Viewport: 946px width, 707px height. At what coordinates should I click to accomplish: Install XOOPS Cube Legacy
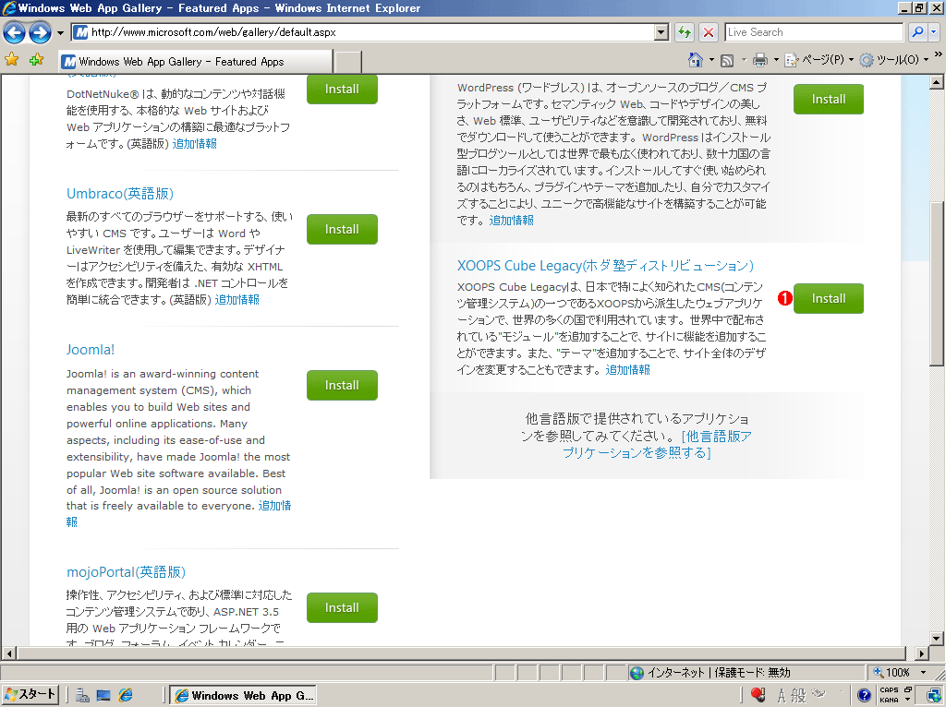(829, 298)
